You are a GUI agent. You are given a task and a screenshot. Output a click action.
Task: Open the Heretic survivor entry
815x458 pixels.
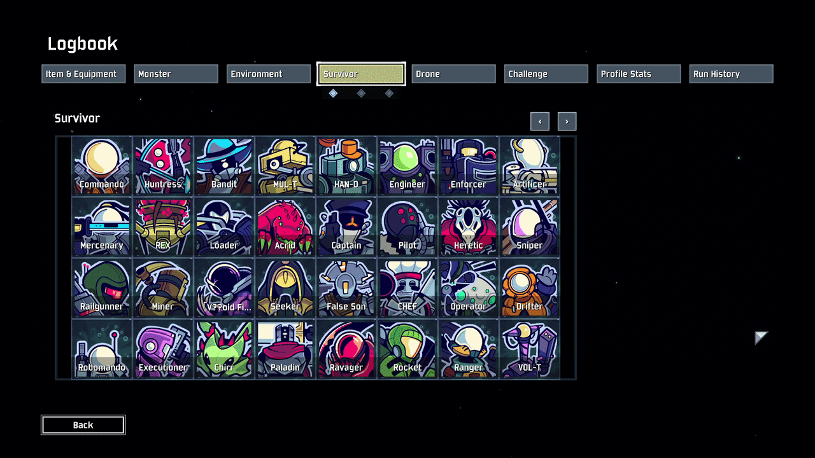pos(469,226)
